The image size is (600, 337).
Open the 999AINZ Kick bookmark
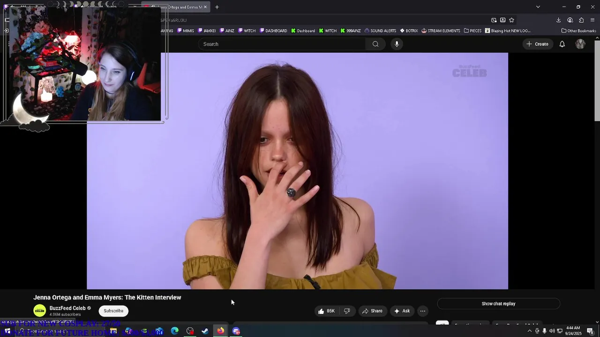(x=351, y=31)
